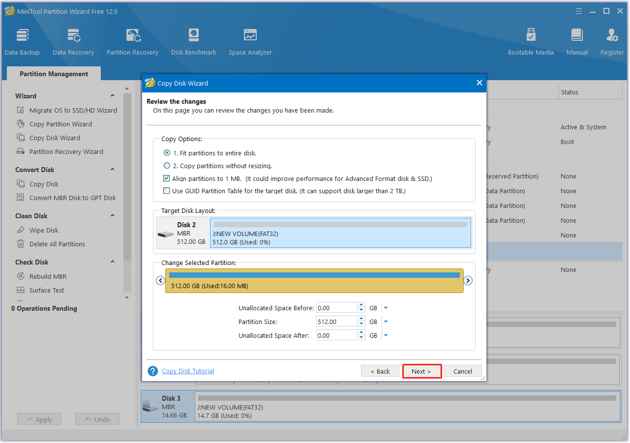The image size is (630, 443).
Task: Collapse the Wizard section
Action: [113, 95]
